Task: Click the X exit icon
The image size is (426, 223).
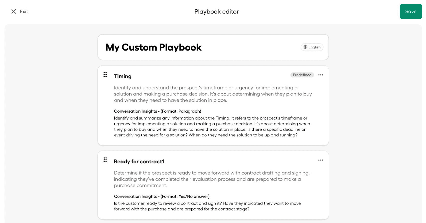Action: pyautogui.click(x=14, y=11)
